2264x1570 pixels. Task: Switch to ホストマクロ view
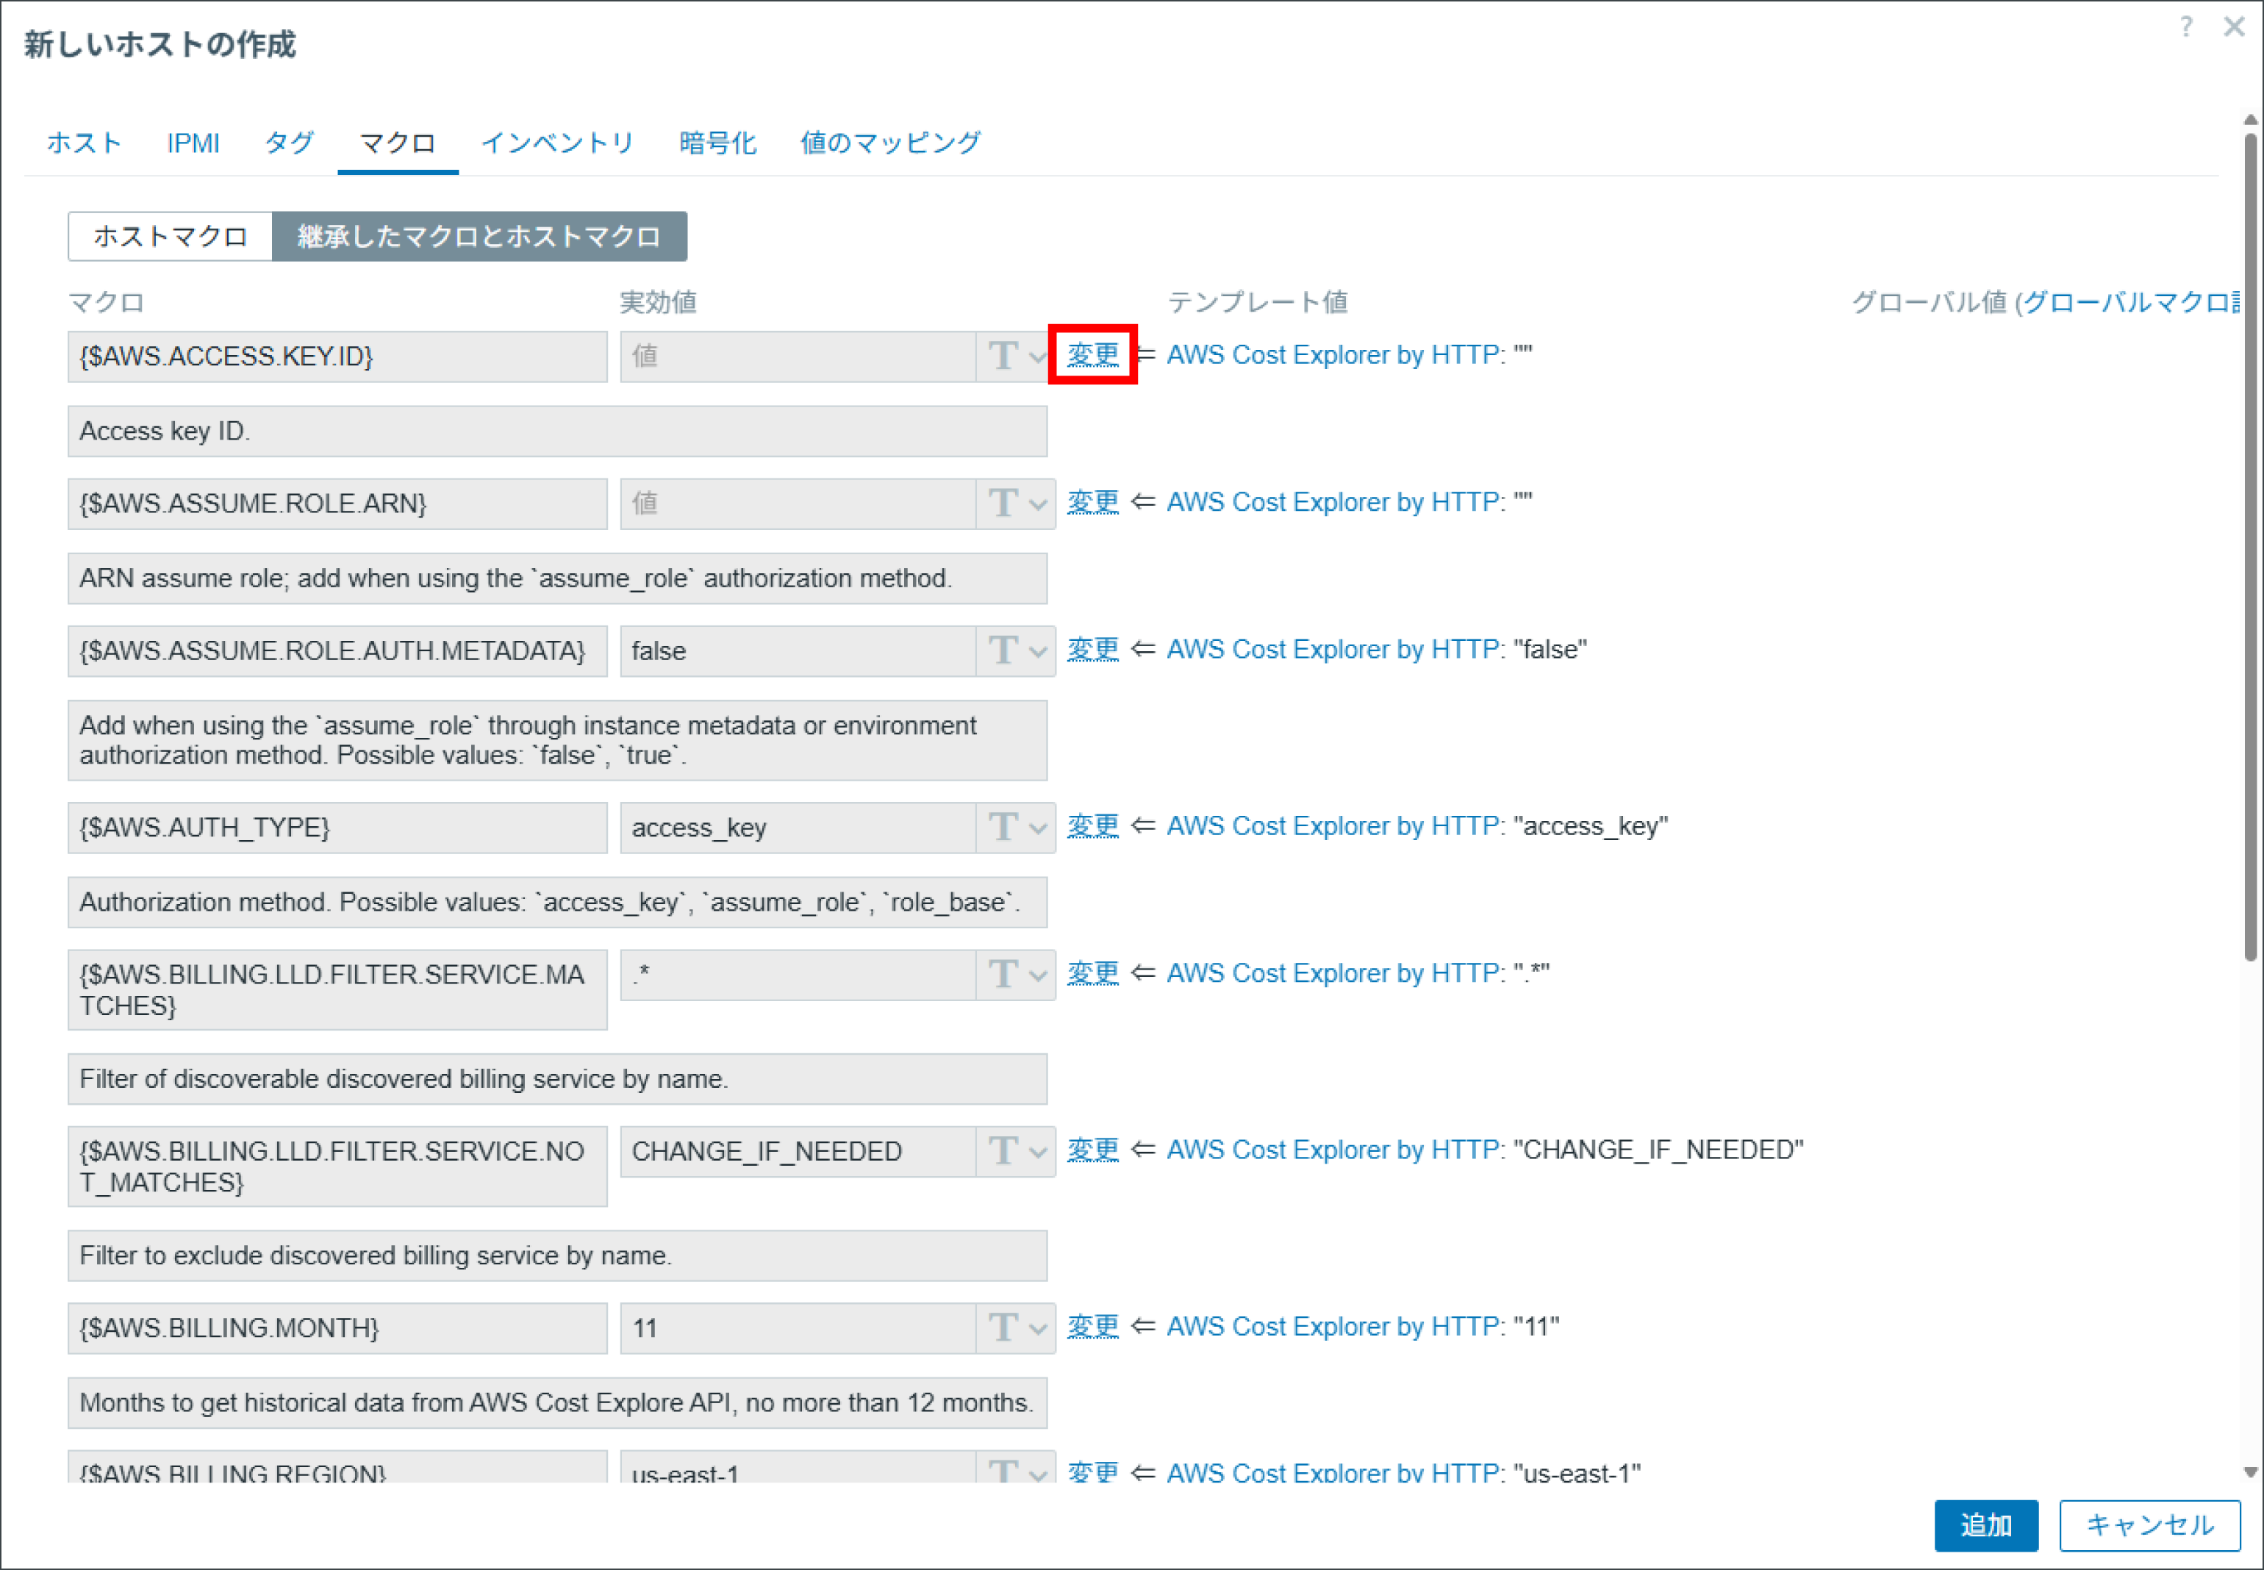click(x=170, y=236)
